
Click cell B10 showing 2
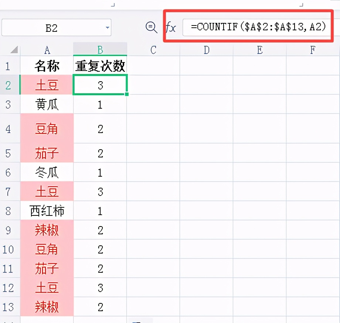(100, 249)
